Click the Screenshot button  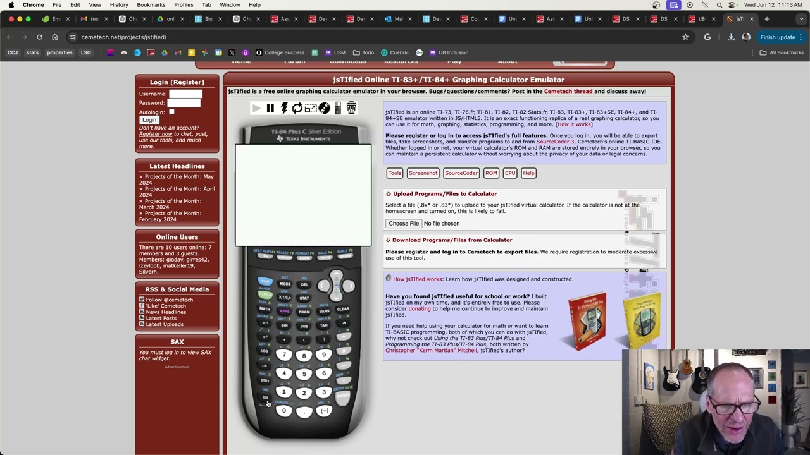[423, 173]
